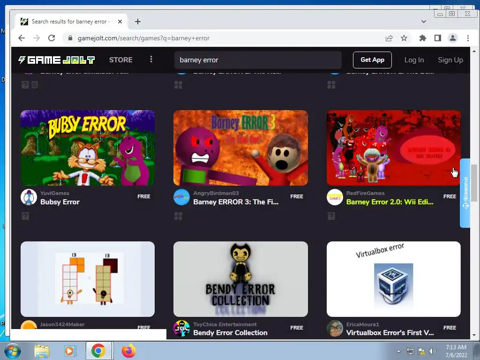480x360 pixels.
Task: Click the YuviGames developer name
Action: pyautogui.click(x=54, y=193)
